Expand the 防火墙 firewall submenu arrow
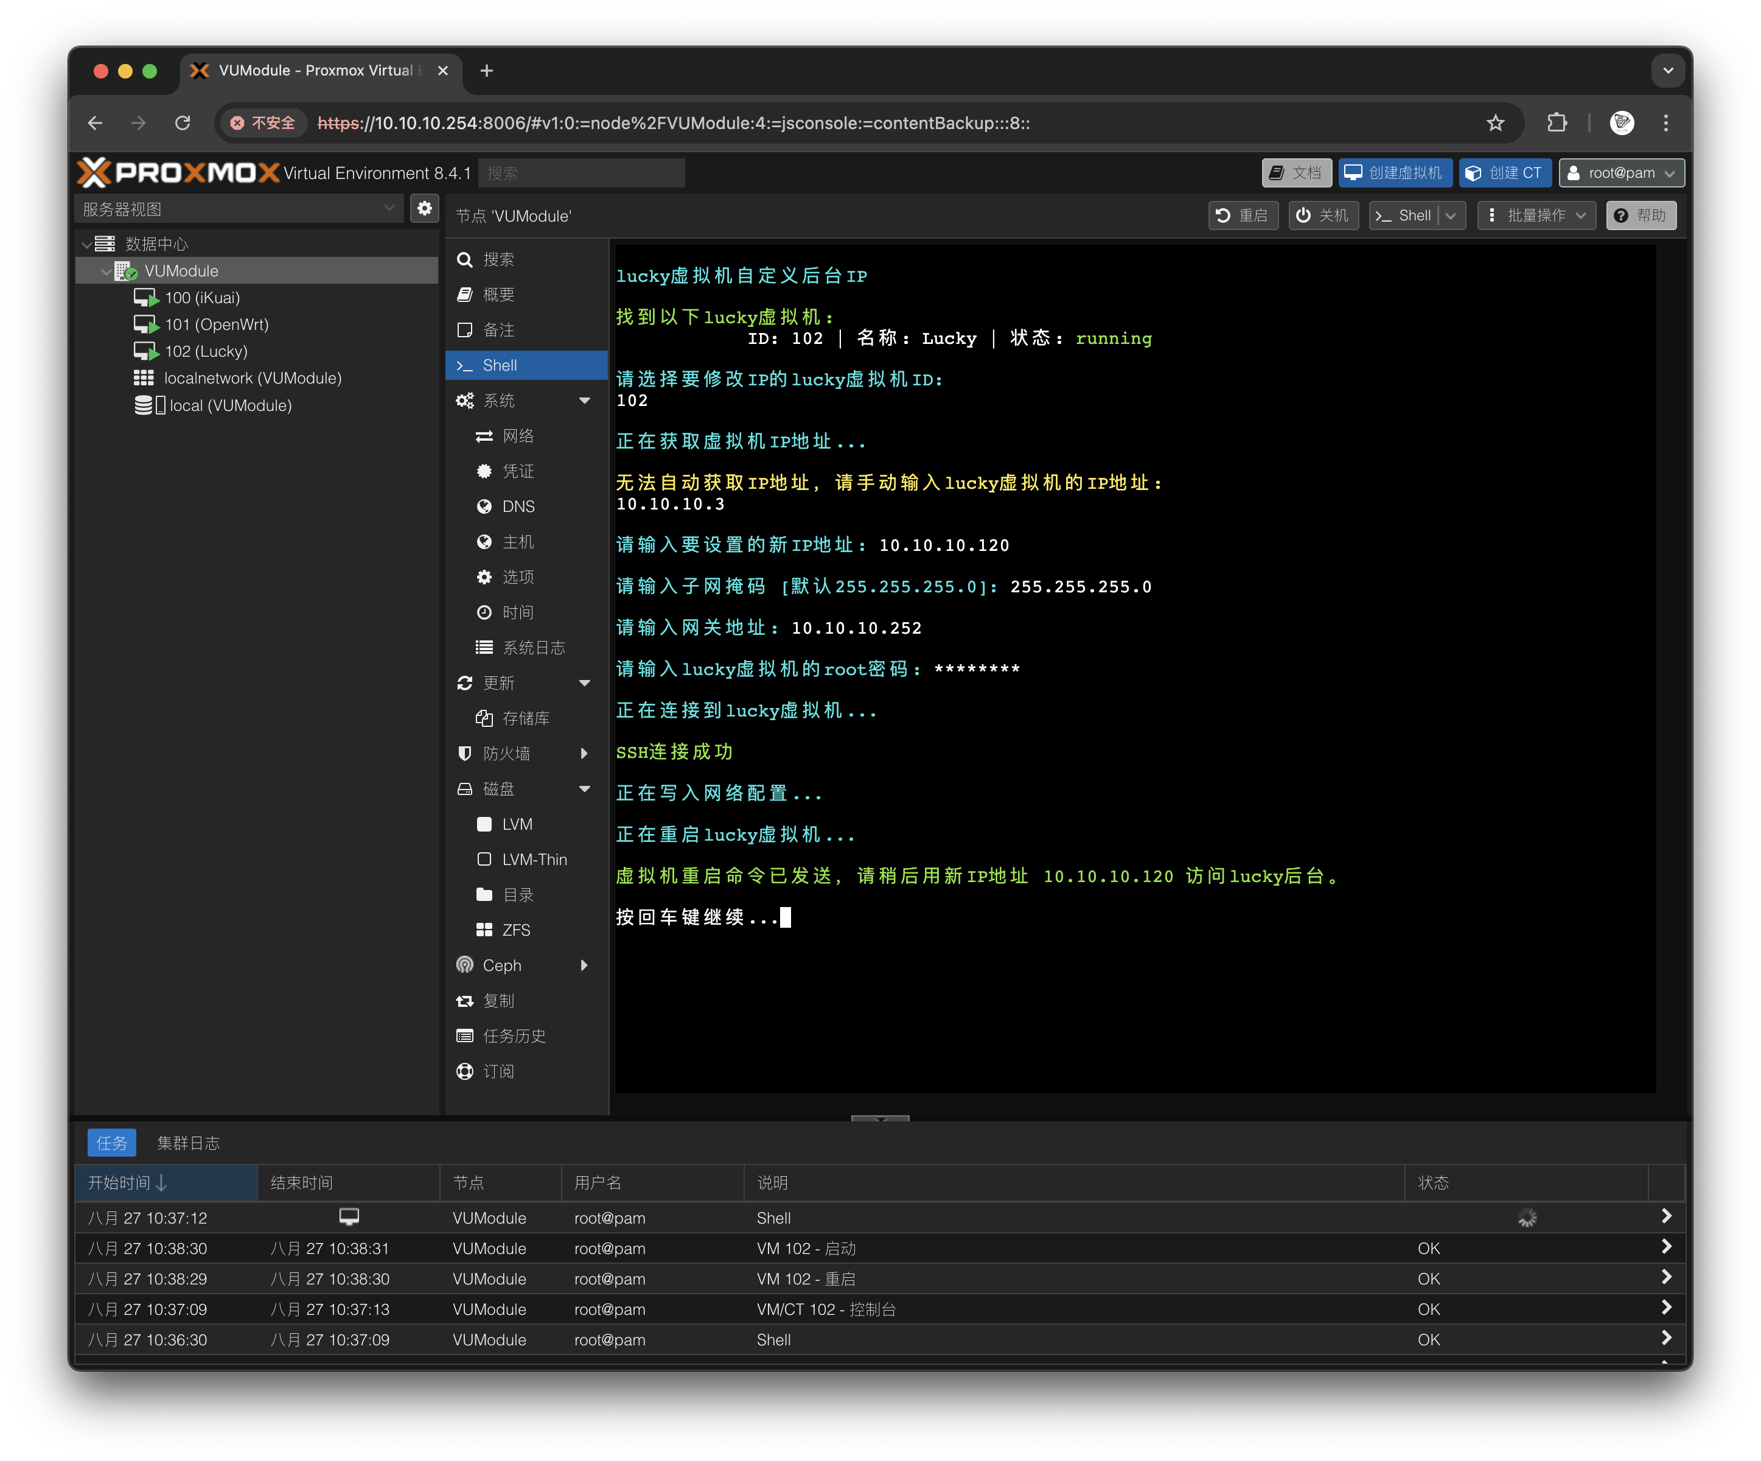 click(x=585, y=754)
